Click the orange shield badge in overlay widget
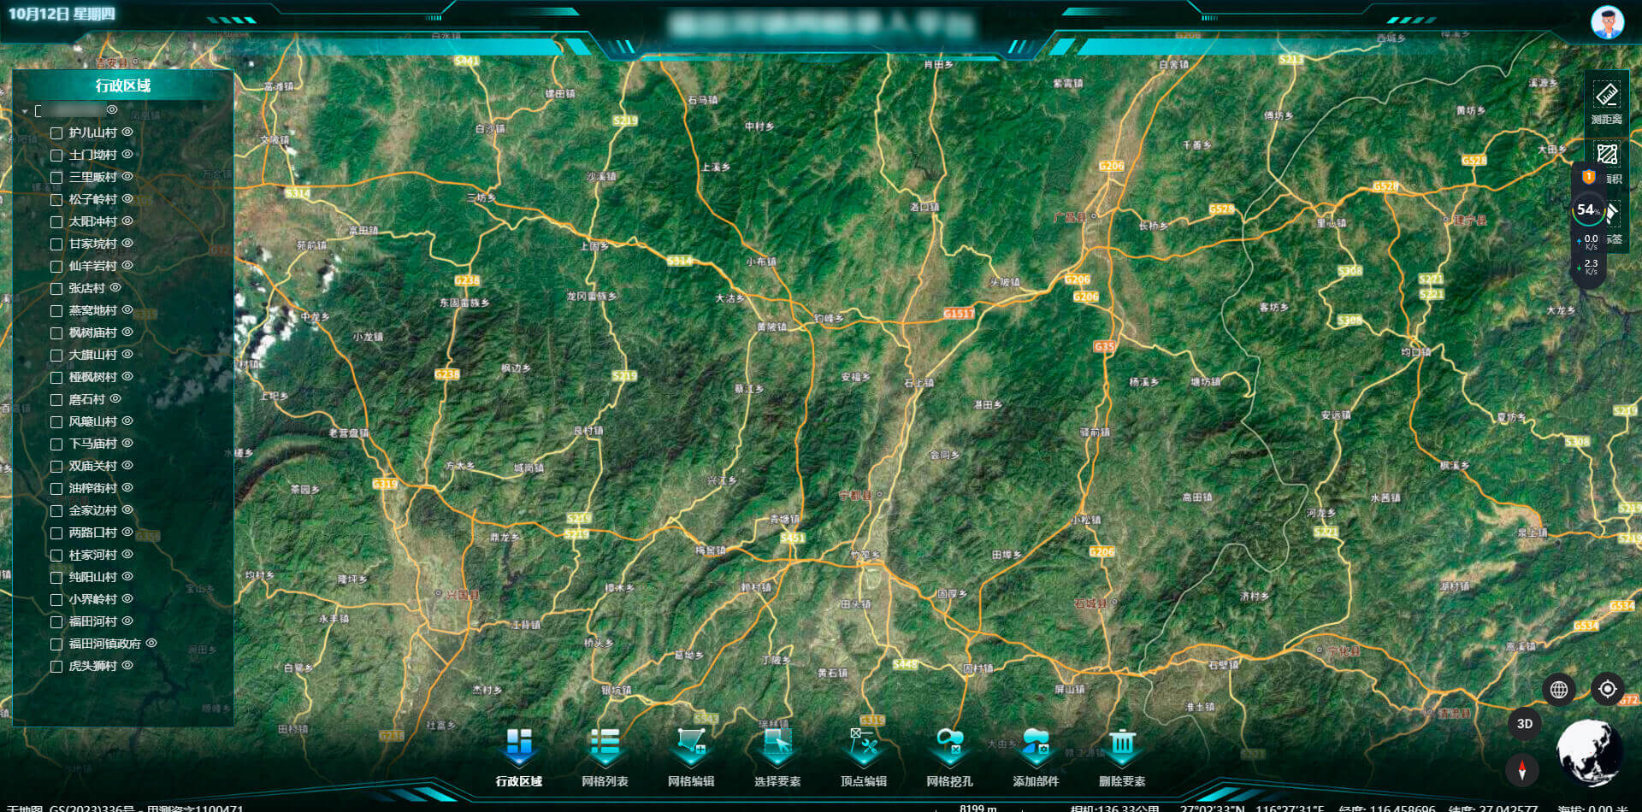Screen dimensions: 1642x812 coord(1588,177)
